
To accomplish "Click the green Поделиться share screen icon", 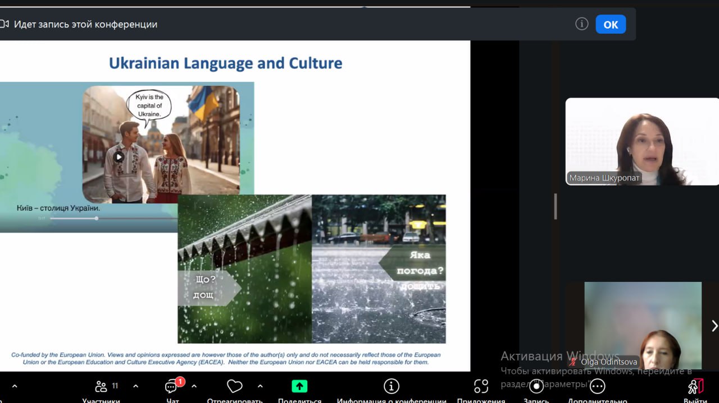I will click(299, 387).
